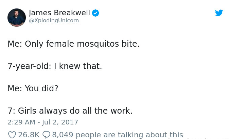Viewport: 230px width, 139px height.
Task: Click the 26.8K likes count
Action: 29,135
